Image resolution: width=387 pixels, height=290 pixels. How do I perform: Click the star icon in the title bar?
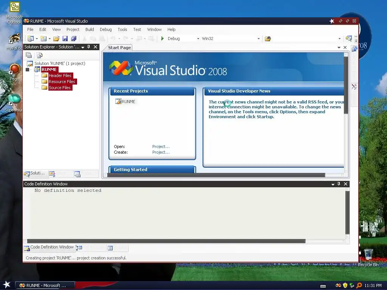pyautogui.click(x=332, y=21)
